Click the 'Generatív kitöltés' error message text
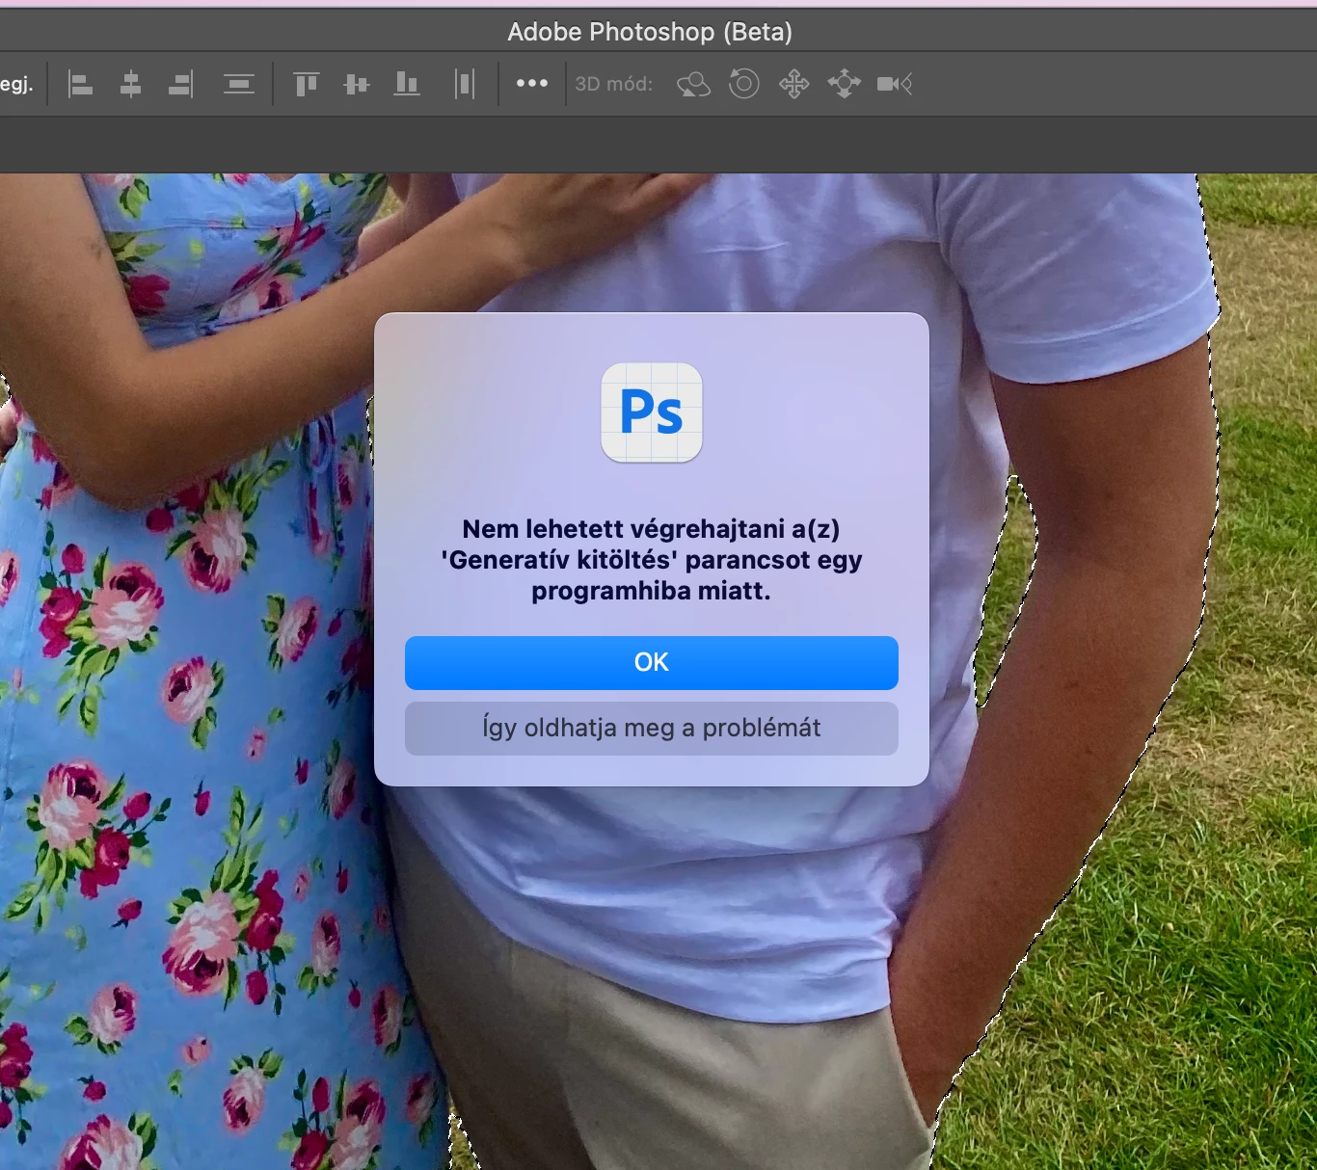Screen dimensions: 1317x1170 pyautogui.click(x=652, y=560)
